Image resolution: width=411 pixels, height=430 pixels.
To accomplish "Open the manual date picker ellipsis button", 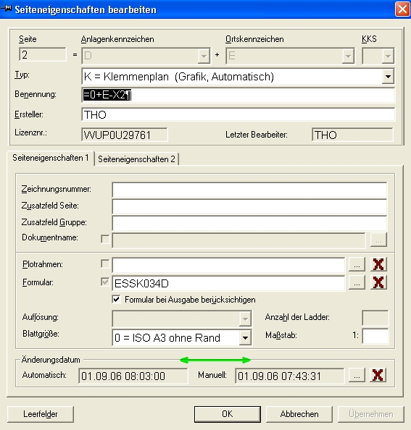I will tap(357, 375).
